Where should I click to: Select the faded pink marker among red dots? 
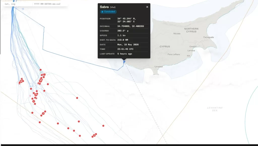pyautogui.click(x=30, y=96)
